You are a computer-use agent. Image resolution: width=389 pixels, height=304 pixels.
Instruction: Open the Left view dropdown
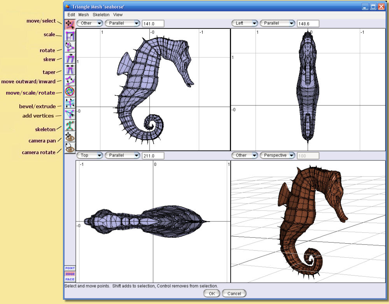pos(244,23)
